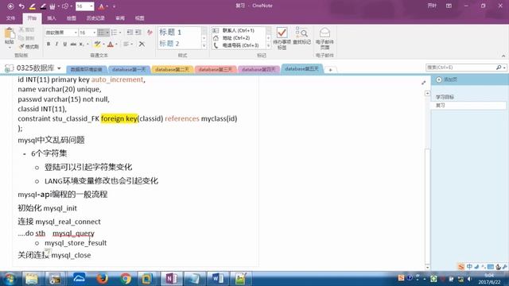Collapse the ribbon with the chevron
The image size is (509, 286).
point(503,56)
